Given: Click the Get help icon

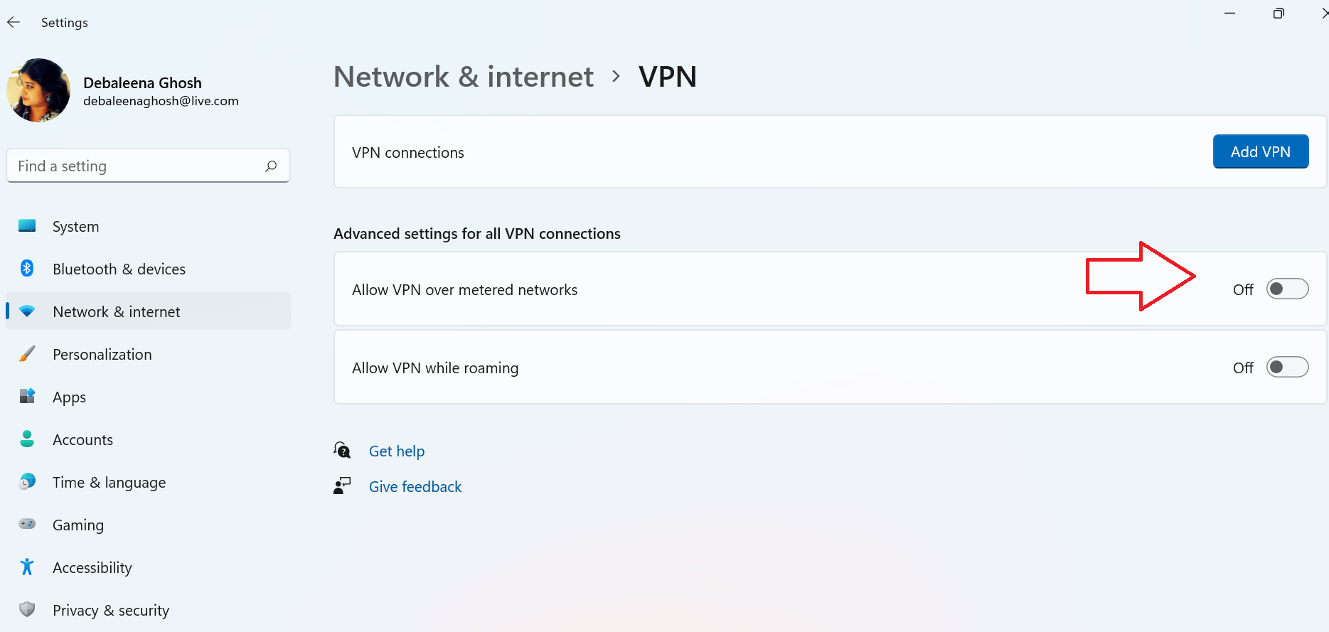Looking at the screenshot, I should pyautogui.click(x=342, y=450).
